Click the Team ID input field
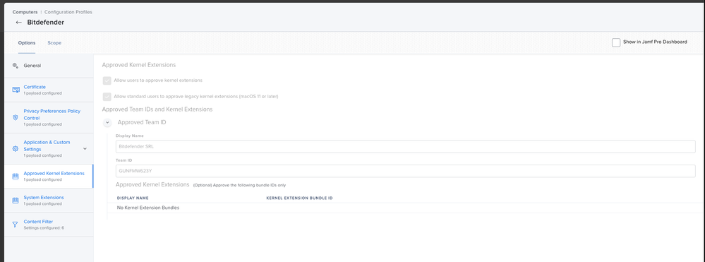Screen dimensions: 705x262 click(406, 171)
